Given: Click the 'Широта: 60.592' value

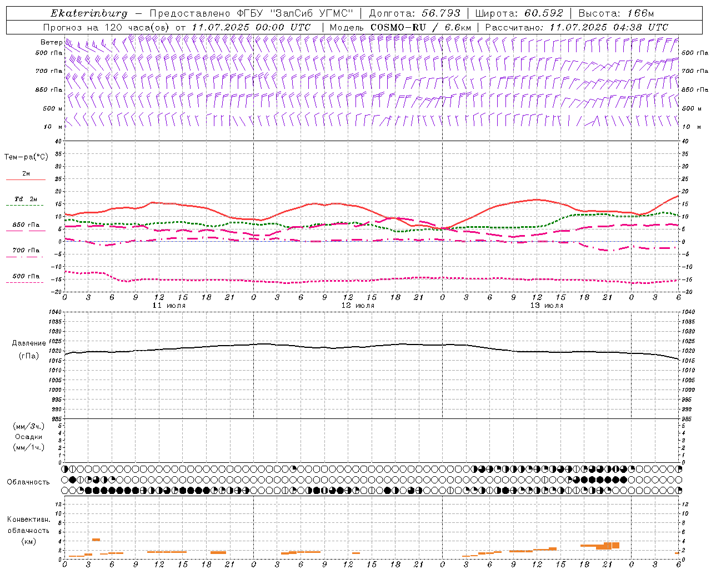Looking at the screenshot, I should (519, 13).
